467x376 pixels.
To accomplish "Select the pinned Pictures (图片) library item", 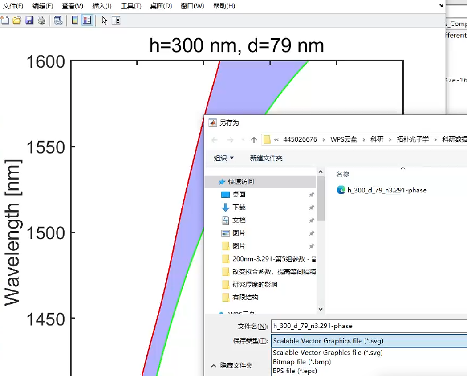I will click(x=239, y=233).
